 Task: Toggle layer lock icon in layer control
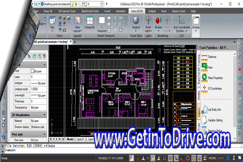(x=82, y=4)
